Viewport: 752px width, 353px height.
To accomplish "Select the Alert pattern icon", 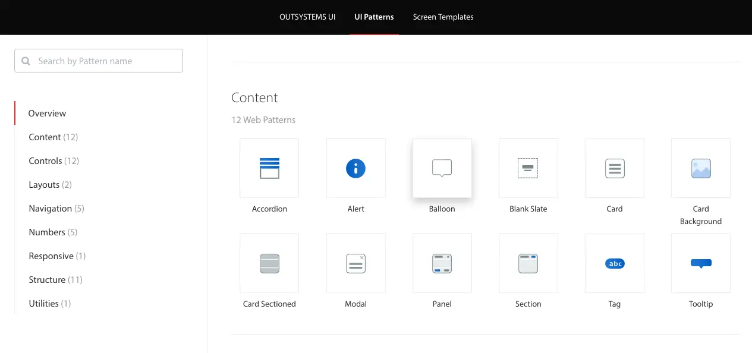I will coord(355,168).
